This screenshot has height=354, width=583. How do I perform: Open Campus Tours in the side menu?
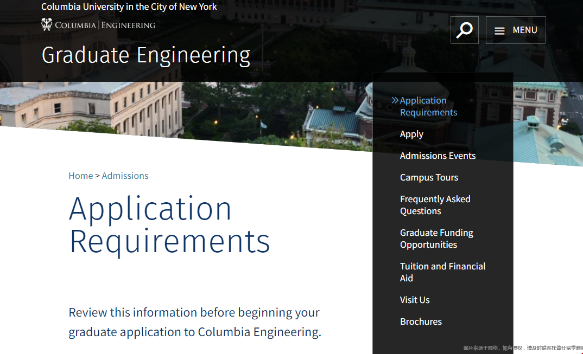tap(429, 178)
